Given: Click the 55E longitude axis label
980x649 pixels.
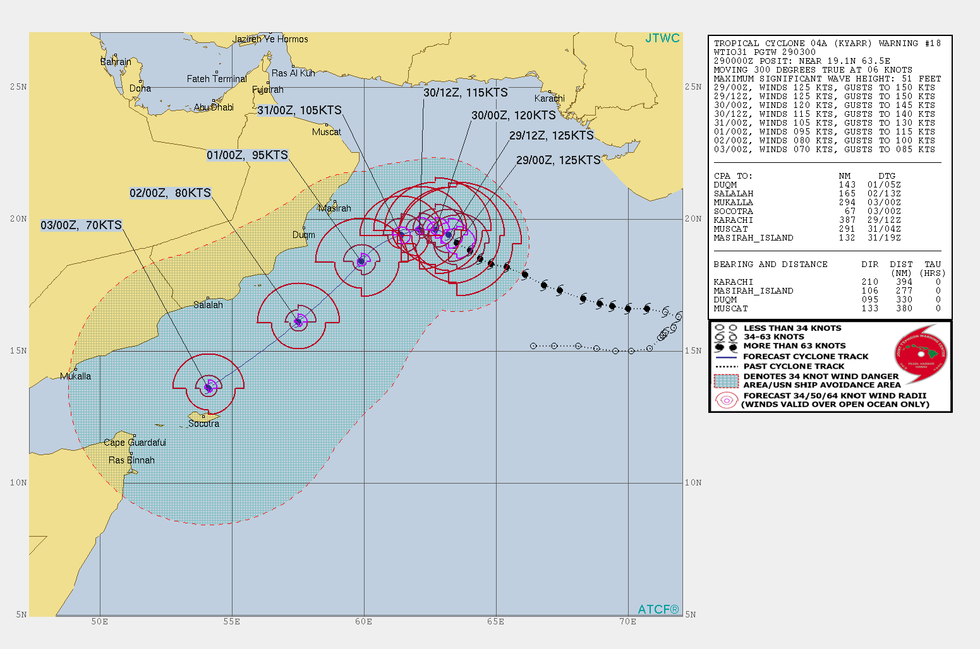Looking at the screenshot, I should pos(232,622).
